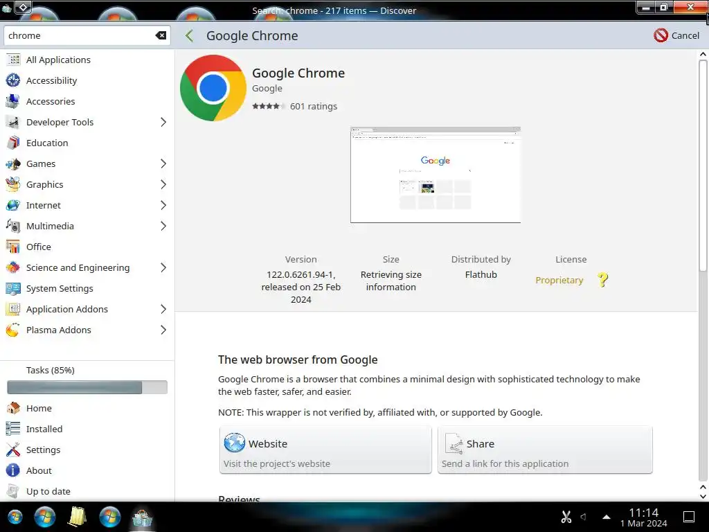Click the license question mark icon
Screen dimensions: 709x532
click(603, 280)
